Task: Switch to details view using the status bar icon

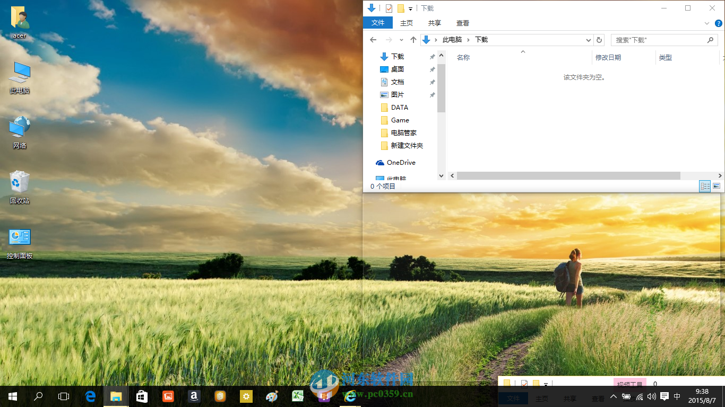Action: point(705,187)
